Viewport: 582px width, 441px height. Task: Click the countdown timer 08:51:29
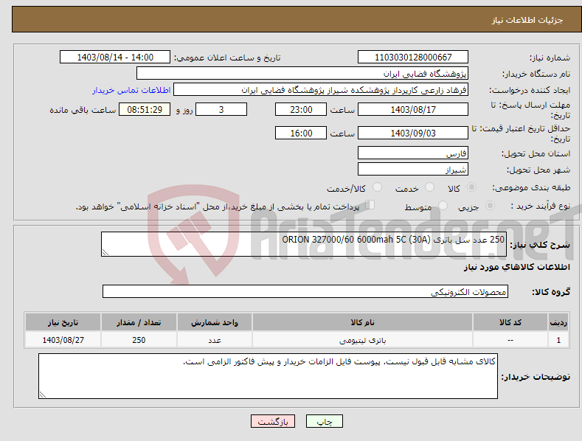(145, 109)
